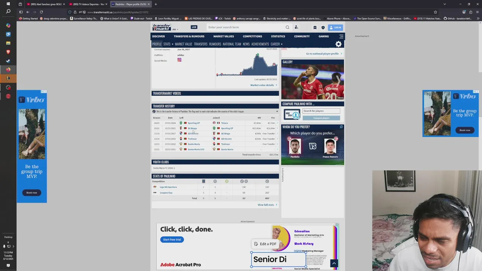Switch to the NATIONAL TEAM tab
Screen dimensions: 482x271
tap(232, 44)
